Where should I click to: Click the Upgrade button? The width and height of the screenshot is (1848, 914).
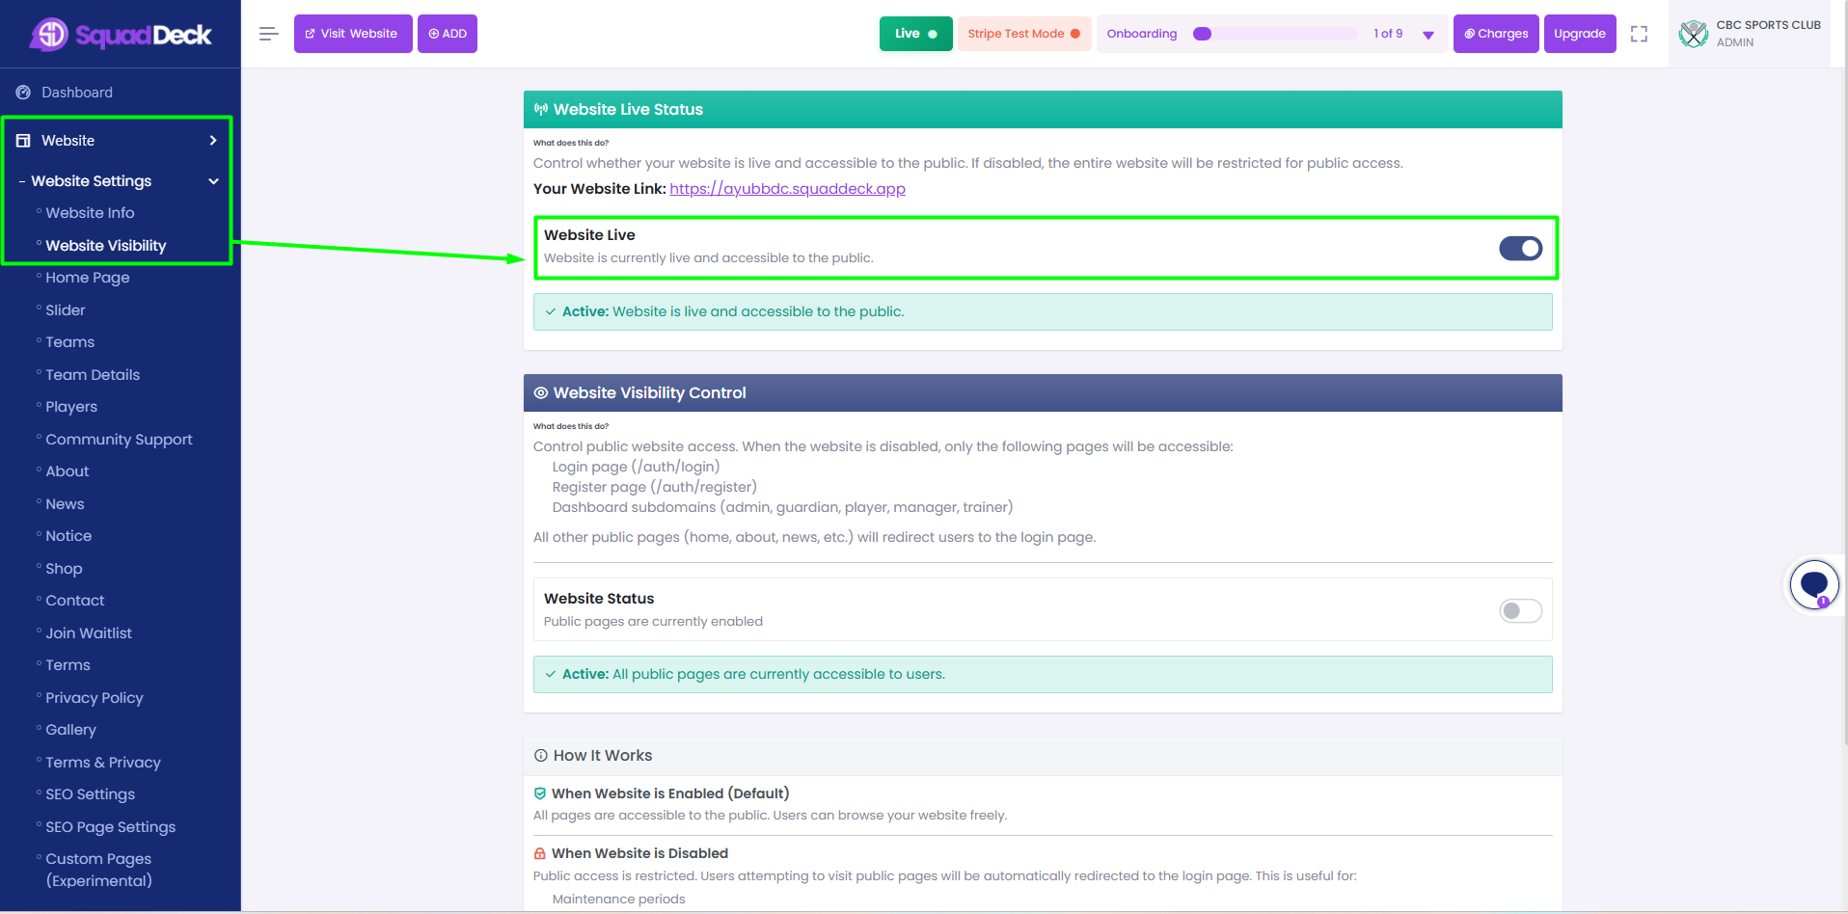[1580, 34]
